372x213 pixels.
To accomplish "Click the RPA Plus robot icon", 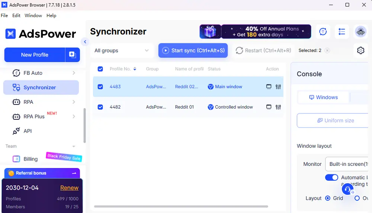I will pos(16,116).
